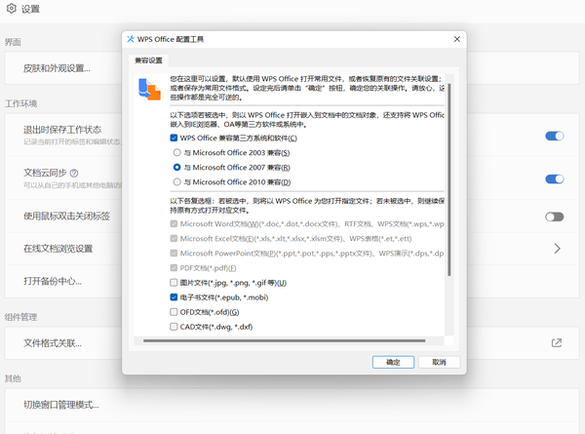
Task: Select Microsoft Office 2007 兼容 option
Action: click(176, 167)
